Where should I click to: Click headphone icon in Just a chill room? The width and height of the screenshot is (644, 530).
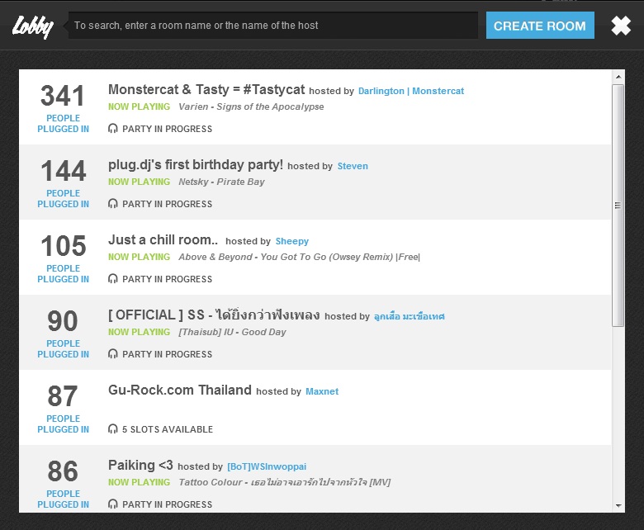click(x=112, y=279)
